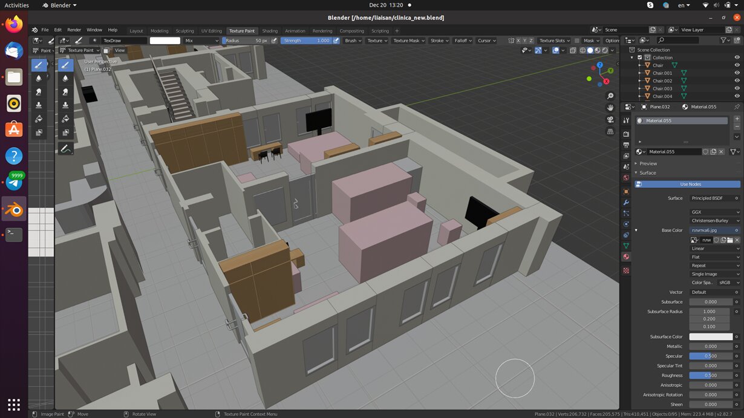This screenshot has width=744, height=418.
Task: Select the Annotate tool
Action: coord(65,148)
